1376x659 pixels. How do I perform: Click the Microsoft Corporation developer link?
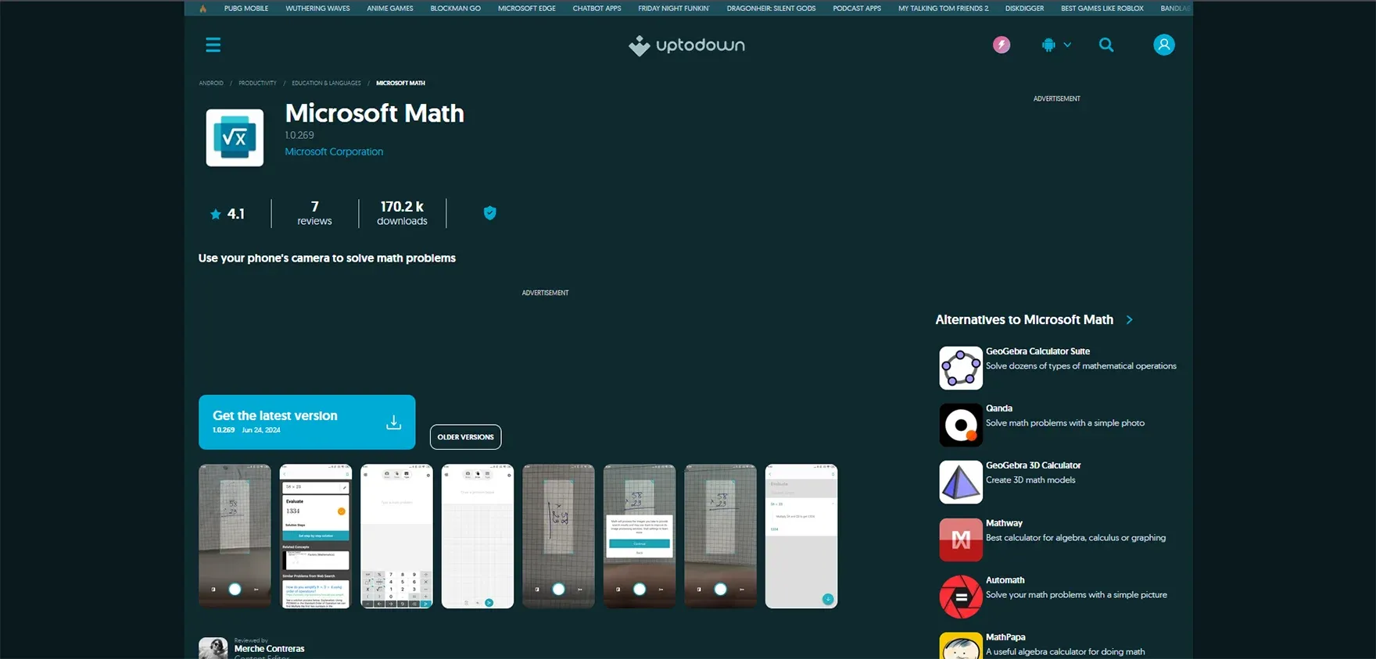click(334, 151)
